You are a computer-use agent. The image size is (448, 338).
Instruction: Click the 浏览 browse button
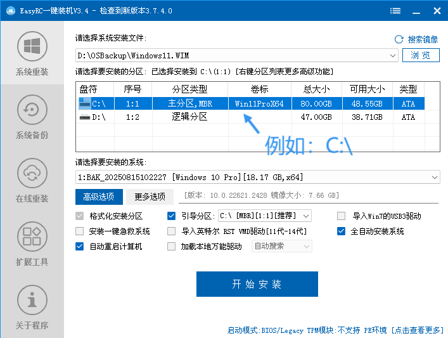(x=421, y=55)
